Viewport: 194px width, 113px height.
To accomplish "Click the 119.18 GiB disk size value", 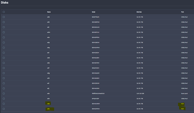I will 140,93.
